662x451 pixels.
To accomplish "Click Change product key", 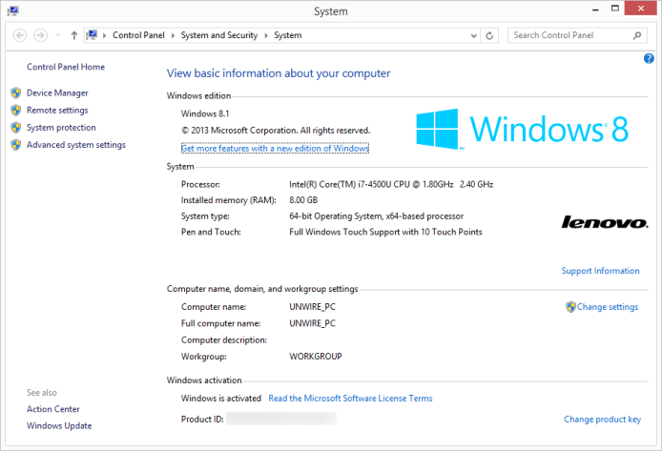I will 602,420.
